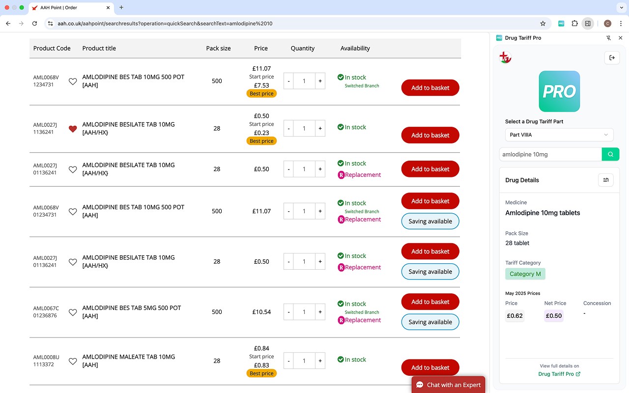Decrease quantity for the £0.23 best price product
The image size is (629, 393).
pos(288,128)
